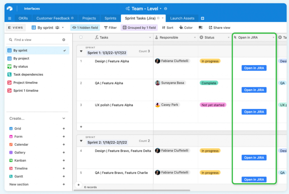Add a new Form view with plus icon
289x194 pixels.
click(64, 136)
